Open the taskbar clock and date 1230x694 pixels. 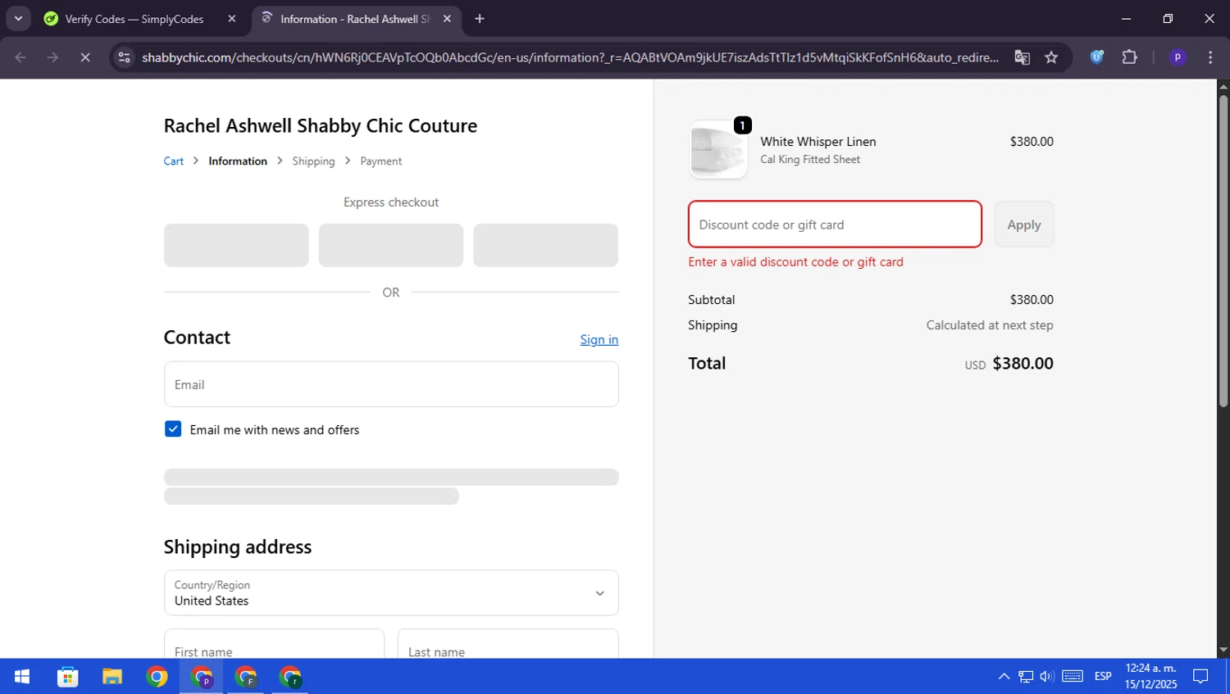1150,677
